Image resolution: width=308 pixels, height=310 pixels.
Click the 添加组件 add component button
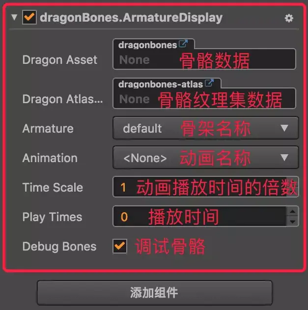tap(155, 293)
